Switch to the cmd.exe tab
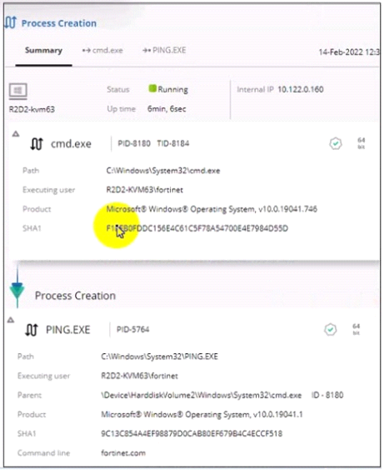 click(x=102, y=50)
